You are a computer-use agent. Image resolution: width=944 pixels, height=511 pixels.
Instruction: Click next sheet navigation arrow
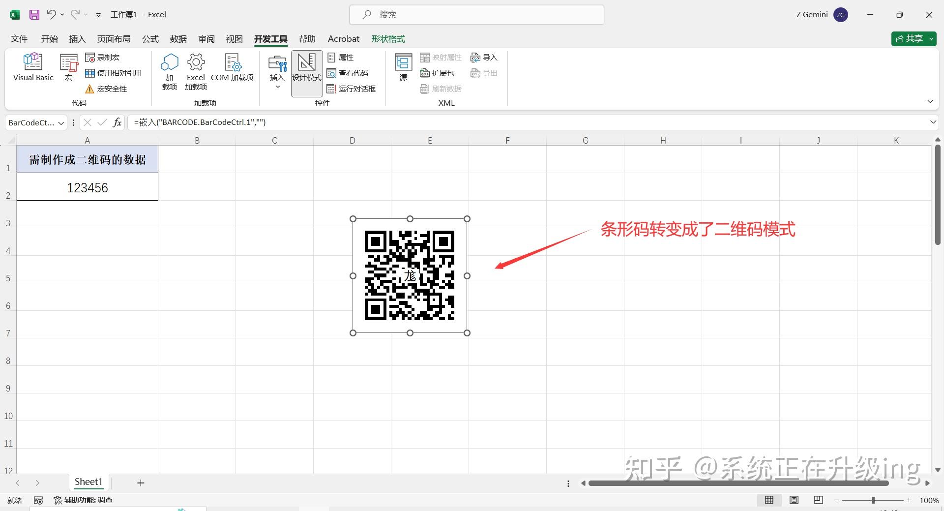coord(37,483)
